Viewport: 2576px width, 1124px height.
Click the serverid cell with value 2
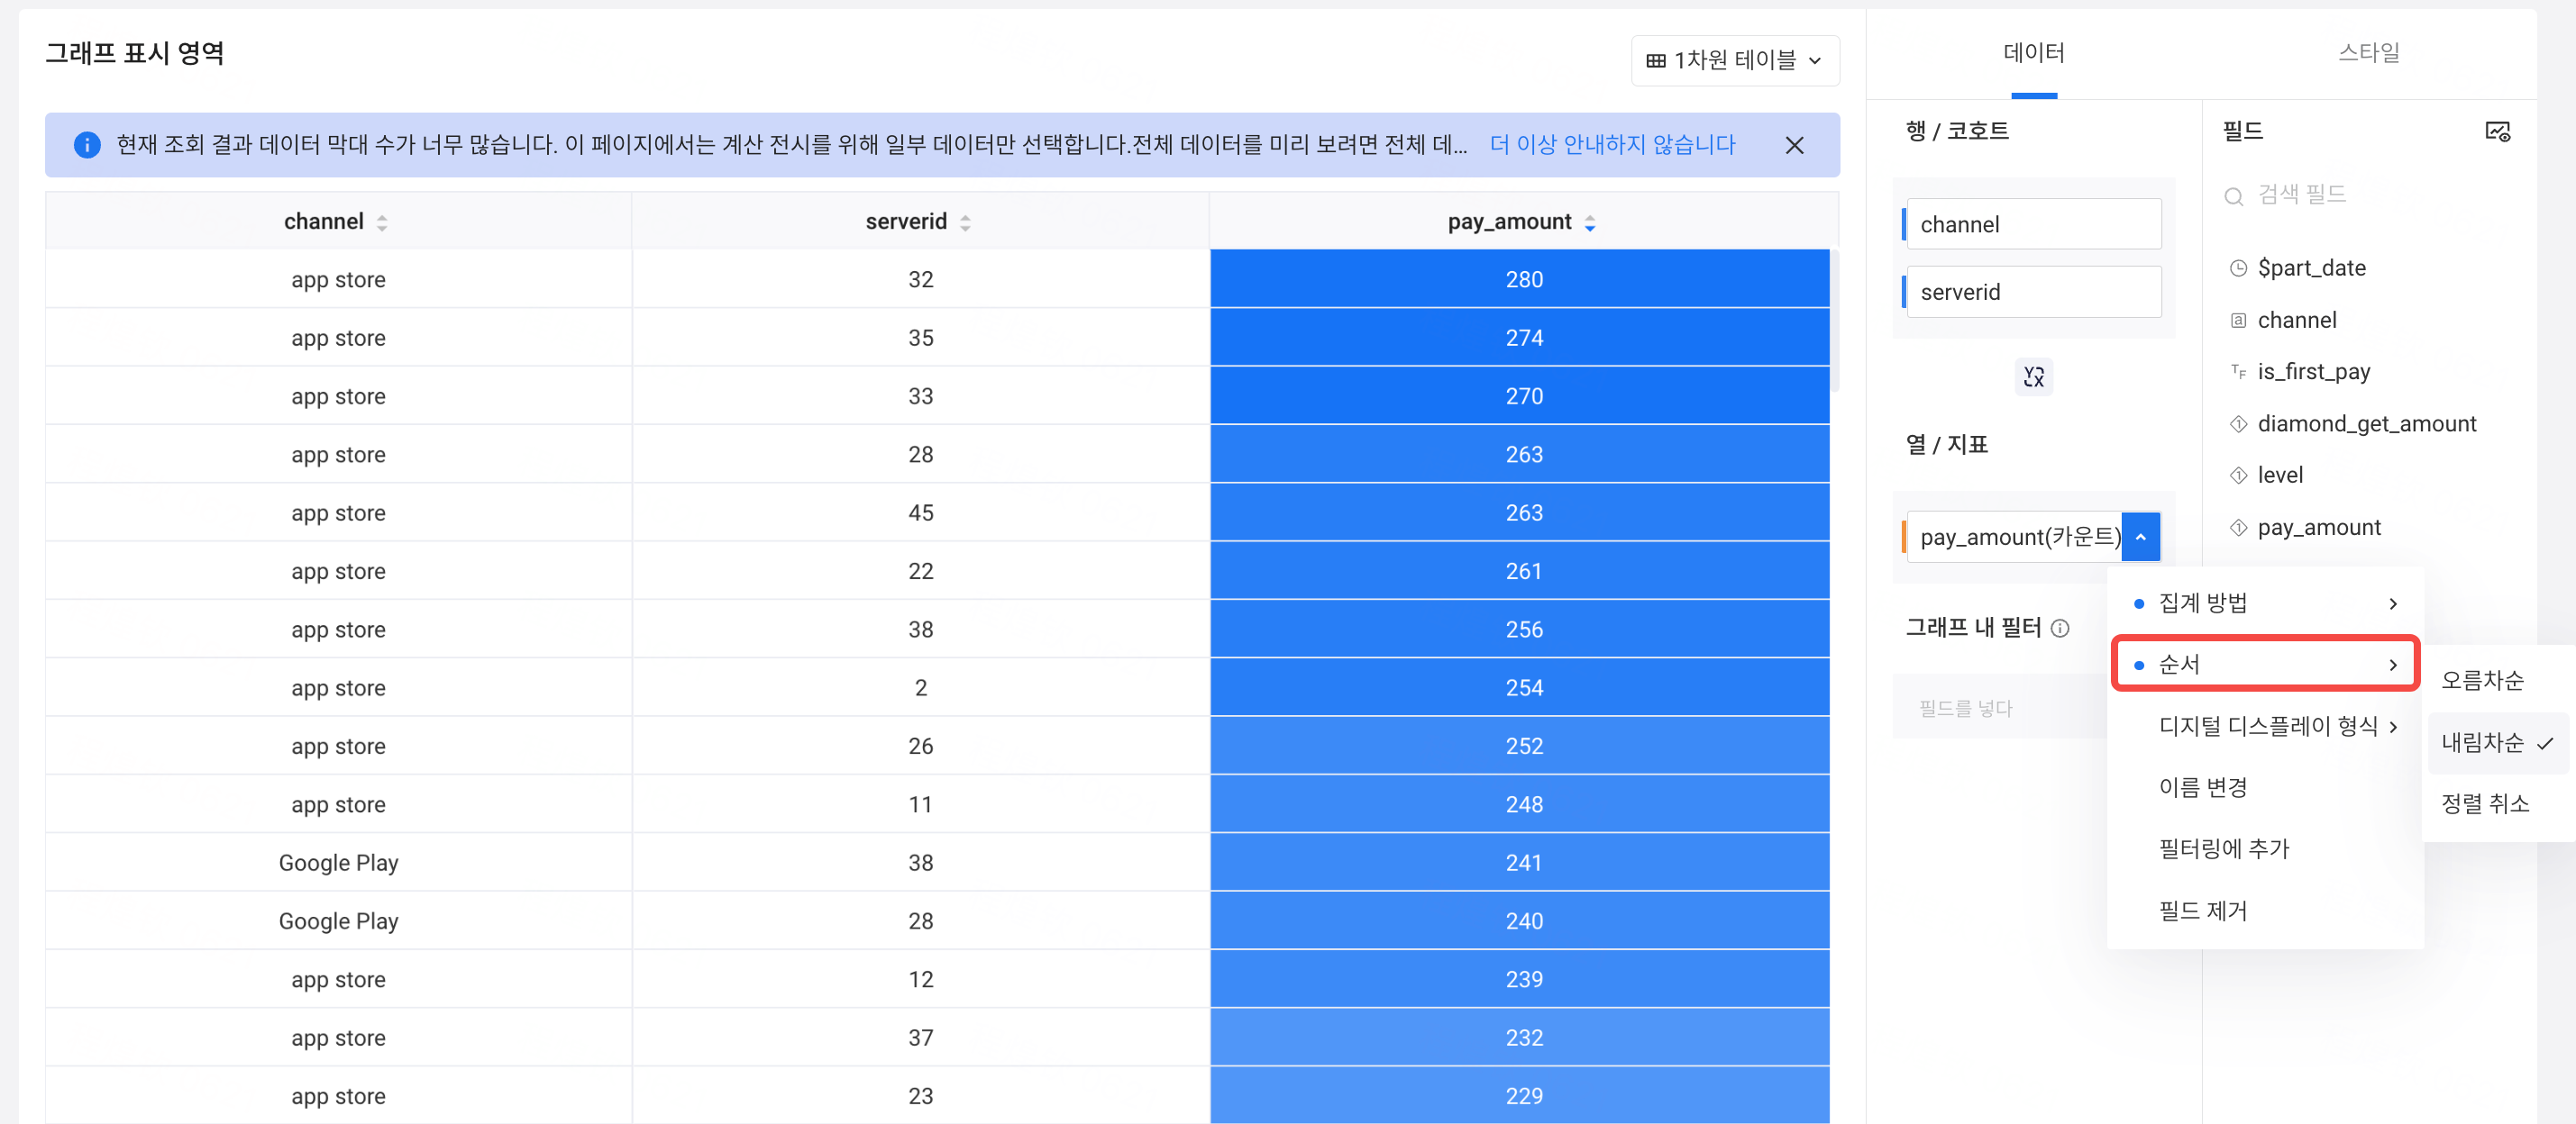click(x=920, y=688)
